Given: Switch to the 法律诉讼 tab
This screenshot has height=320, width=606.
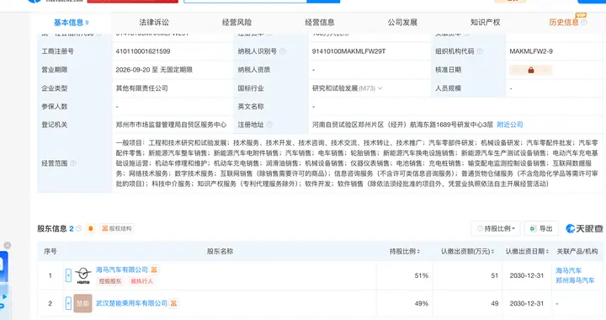Looking at the screenshot, I should coord(154,23).
